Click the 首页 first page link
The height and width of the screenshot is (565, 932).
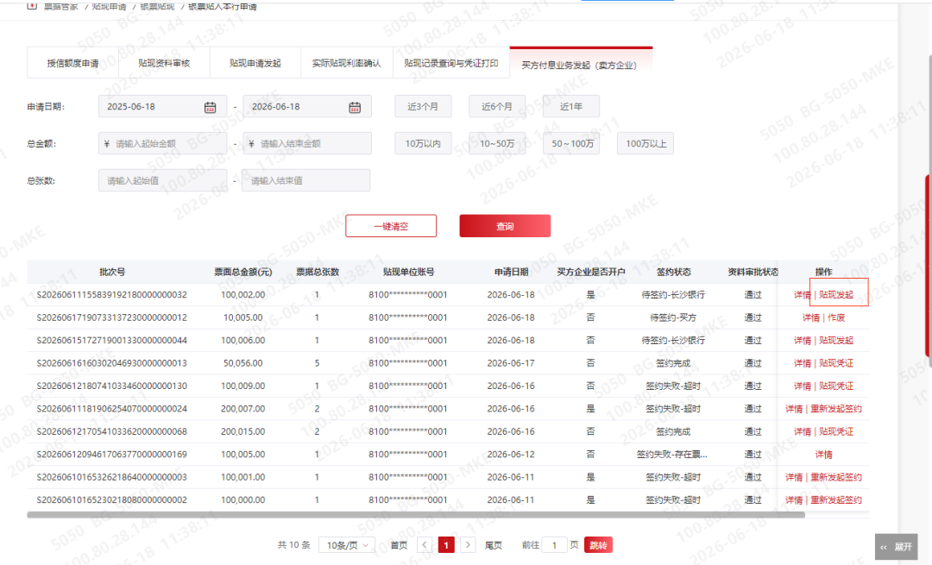pyautogui.click(x=399, y=545)
